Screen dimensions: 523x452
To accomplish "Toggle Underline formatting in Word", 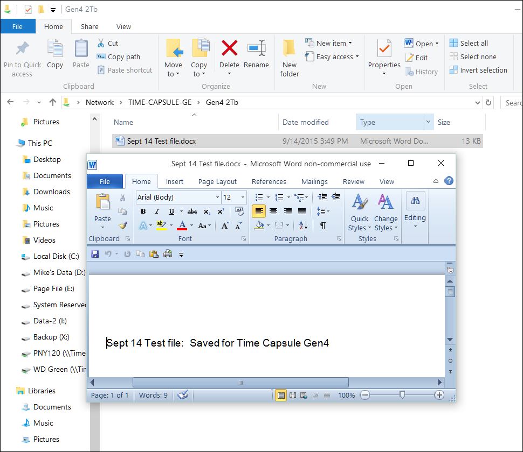I will coord(171,211).
